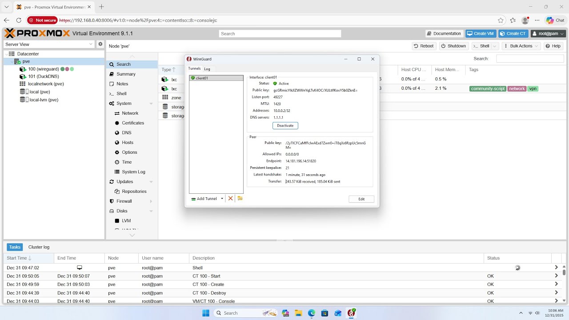
Task: Open server view settings gear icon
Action: coord(100,44)
